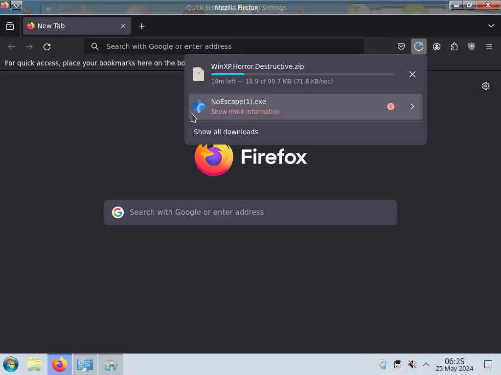
Task: Switch to the New Tab tab
Action: point(77,26)
